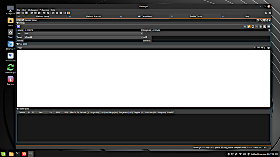Switch to the FileInput Device tab

[x=42, y=16]
